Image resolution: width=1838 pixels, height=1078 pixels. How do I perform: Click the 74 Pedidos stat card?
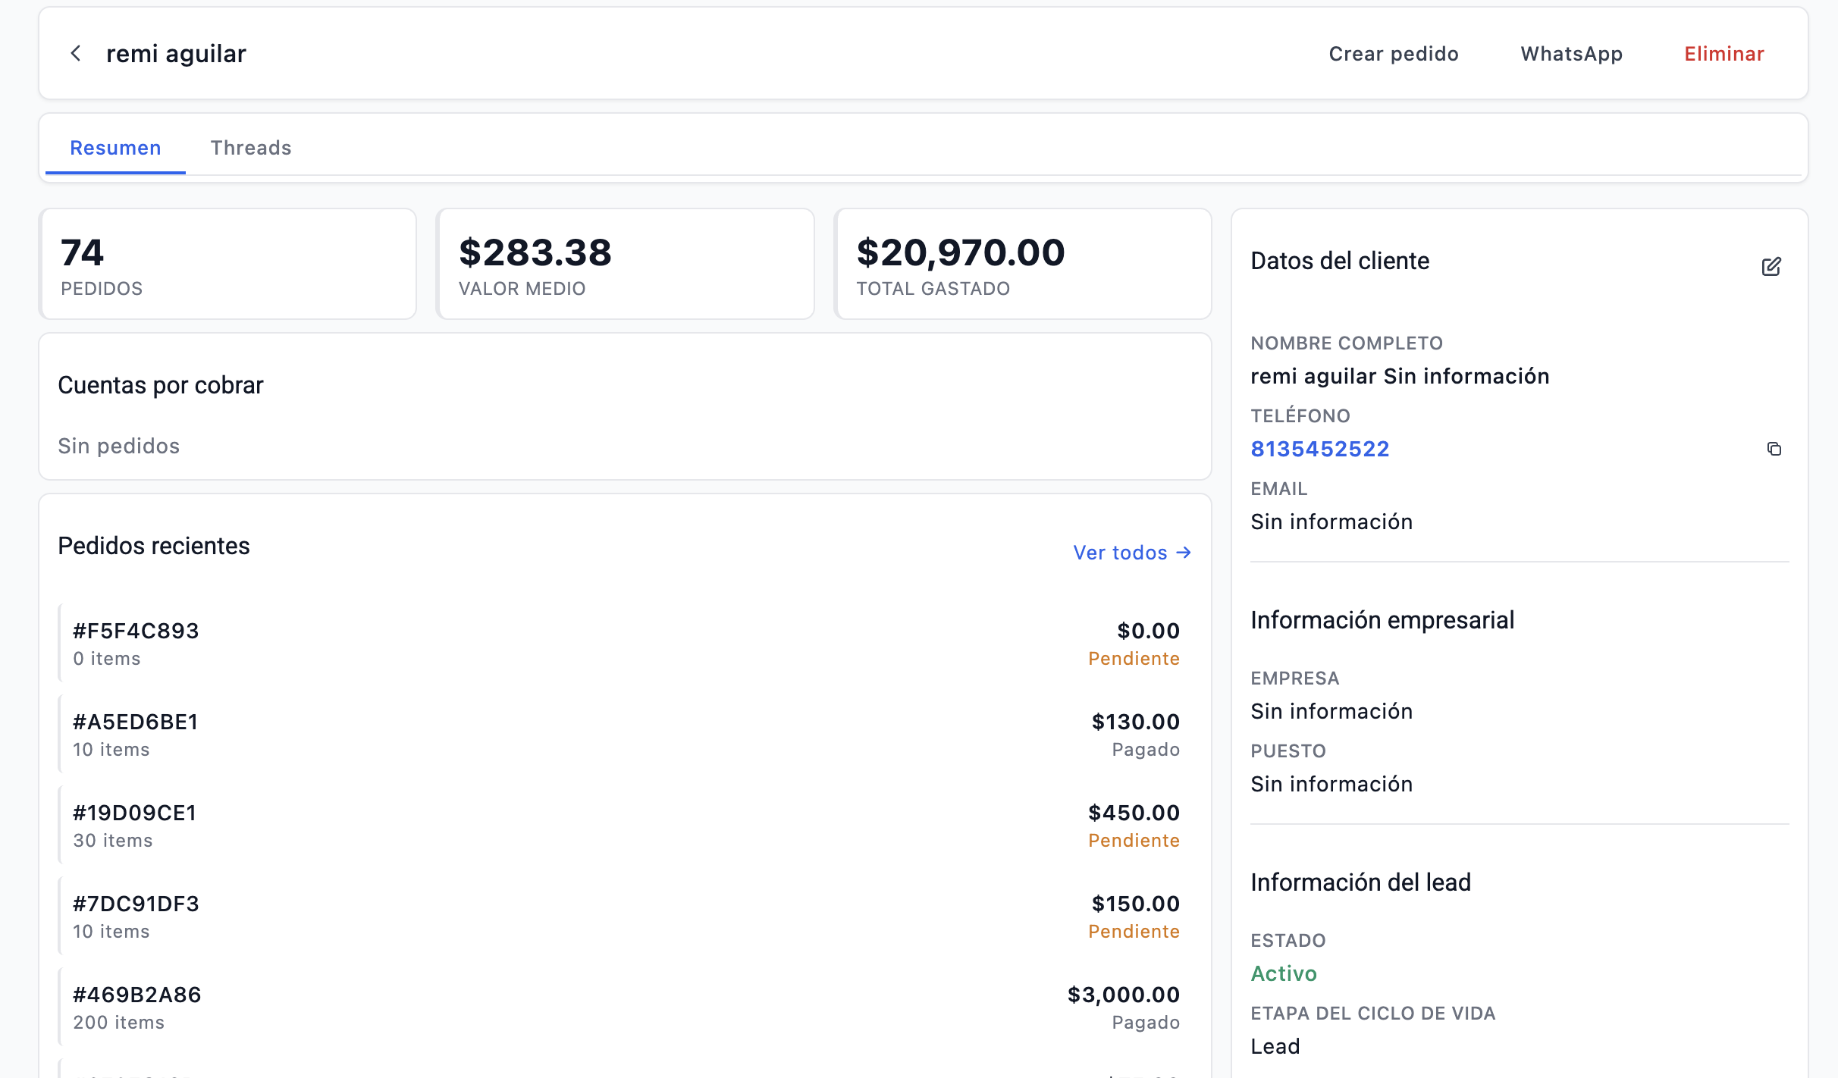(x=227, y=265)
